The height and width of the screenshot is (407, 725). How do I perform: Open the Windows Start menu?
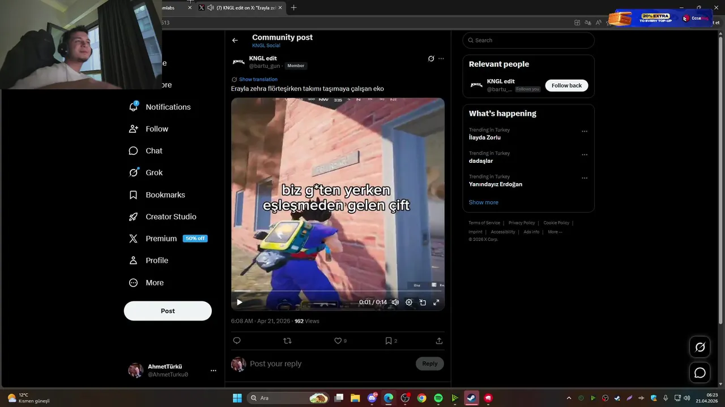(237, 398)
